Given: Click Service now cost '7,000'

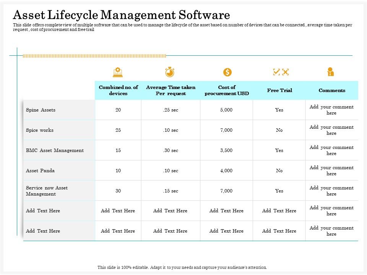Looking at the screenshot, I should click(226, 191).
